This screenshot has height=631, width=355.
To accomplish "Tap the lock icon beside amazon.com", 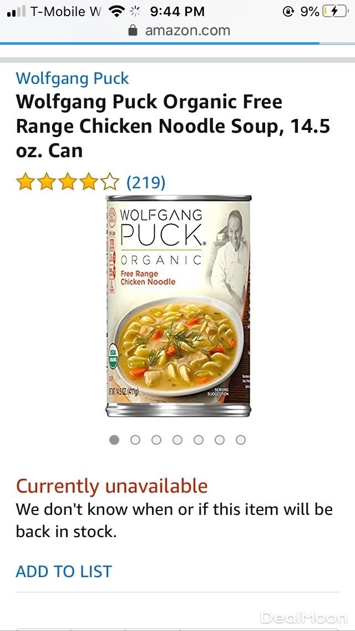I will [x=133, y=30].
